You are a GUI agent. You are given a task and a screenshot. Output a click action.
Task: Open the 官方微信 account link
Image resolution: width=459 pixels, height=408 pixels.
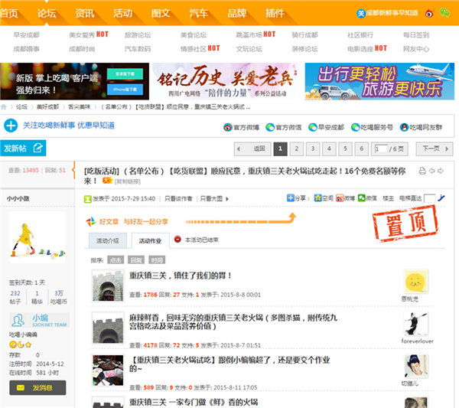[x=283, y=127]
